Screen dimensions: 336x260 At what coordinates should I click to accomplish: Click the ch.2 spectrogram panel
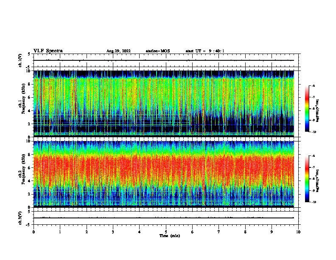tap(164, 174)
